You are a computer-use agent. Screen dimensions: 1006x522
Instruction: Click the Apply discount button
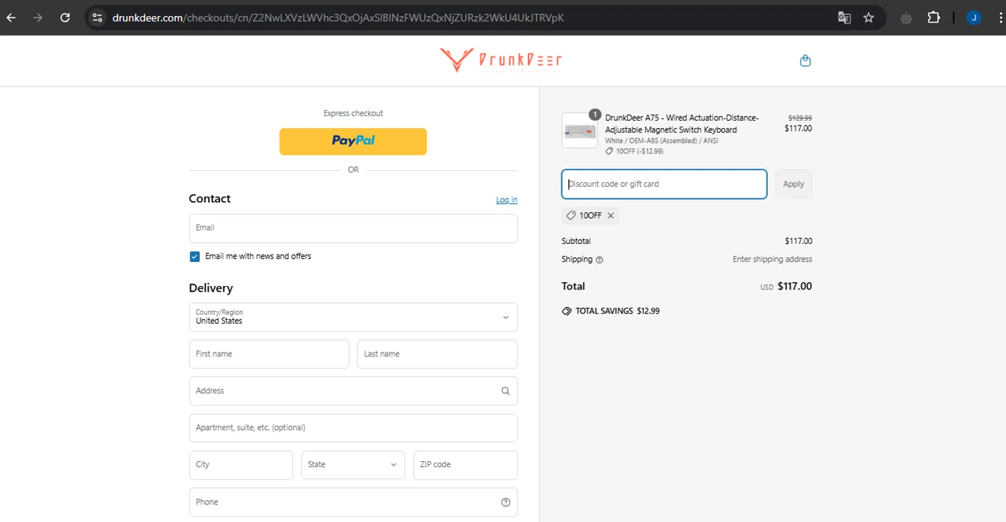[x=793, y=184]
